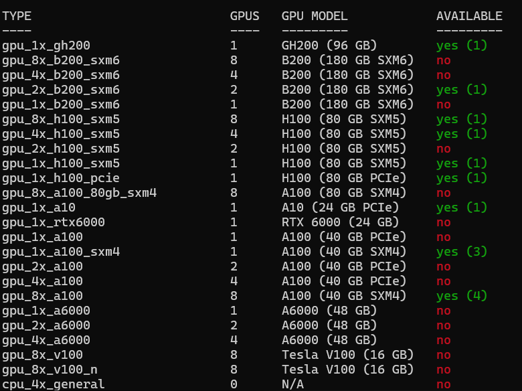Click GPU count 2 for gpu_2x_a100
Screen dimensions: 522x391
point(234,266)
